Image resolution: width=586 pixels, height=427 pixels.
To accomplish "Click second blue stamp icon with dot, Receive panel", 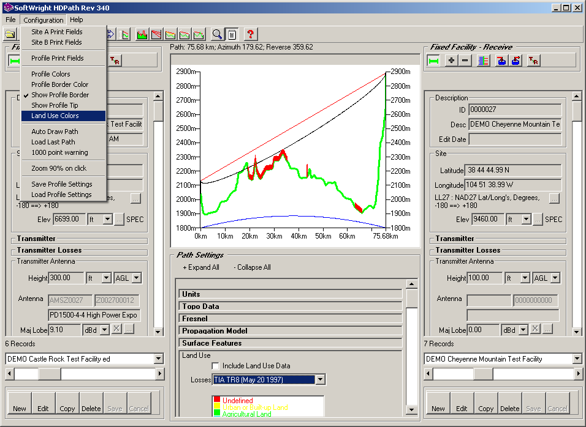I will click(516, 61).
